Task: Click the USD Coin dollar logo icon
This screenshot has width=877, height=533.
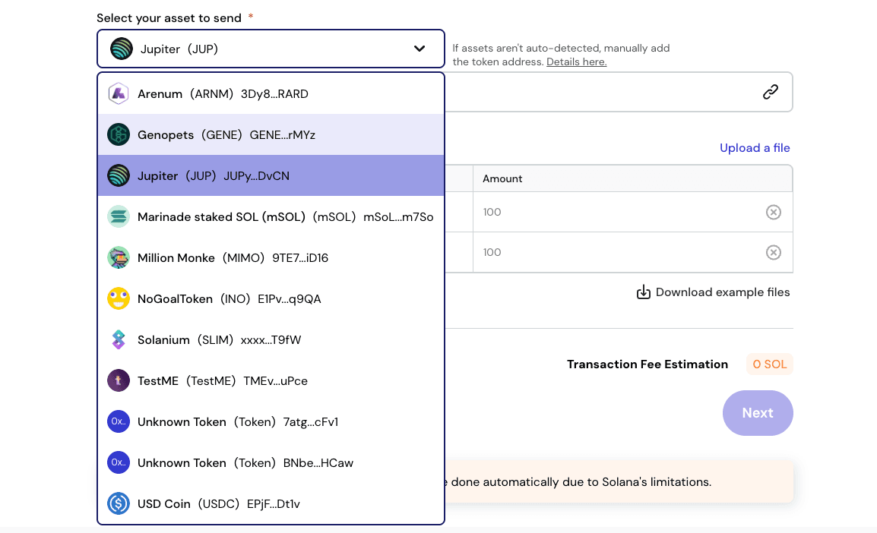Action: tap(119, 503)
